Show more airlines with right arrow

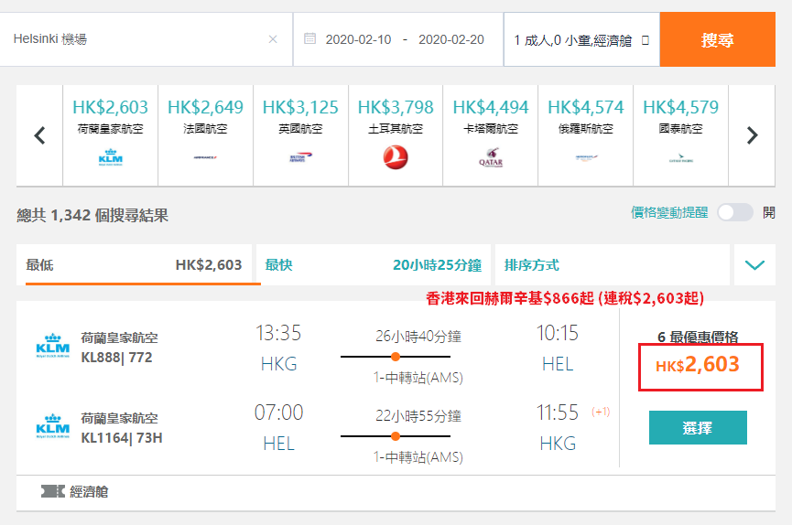coord(752,135)
